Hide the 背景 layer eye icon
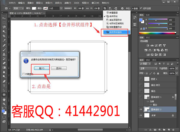The image size is (180, 132). (x=141, y=115)
